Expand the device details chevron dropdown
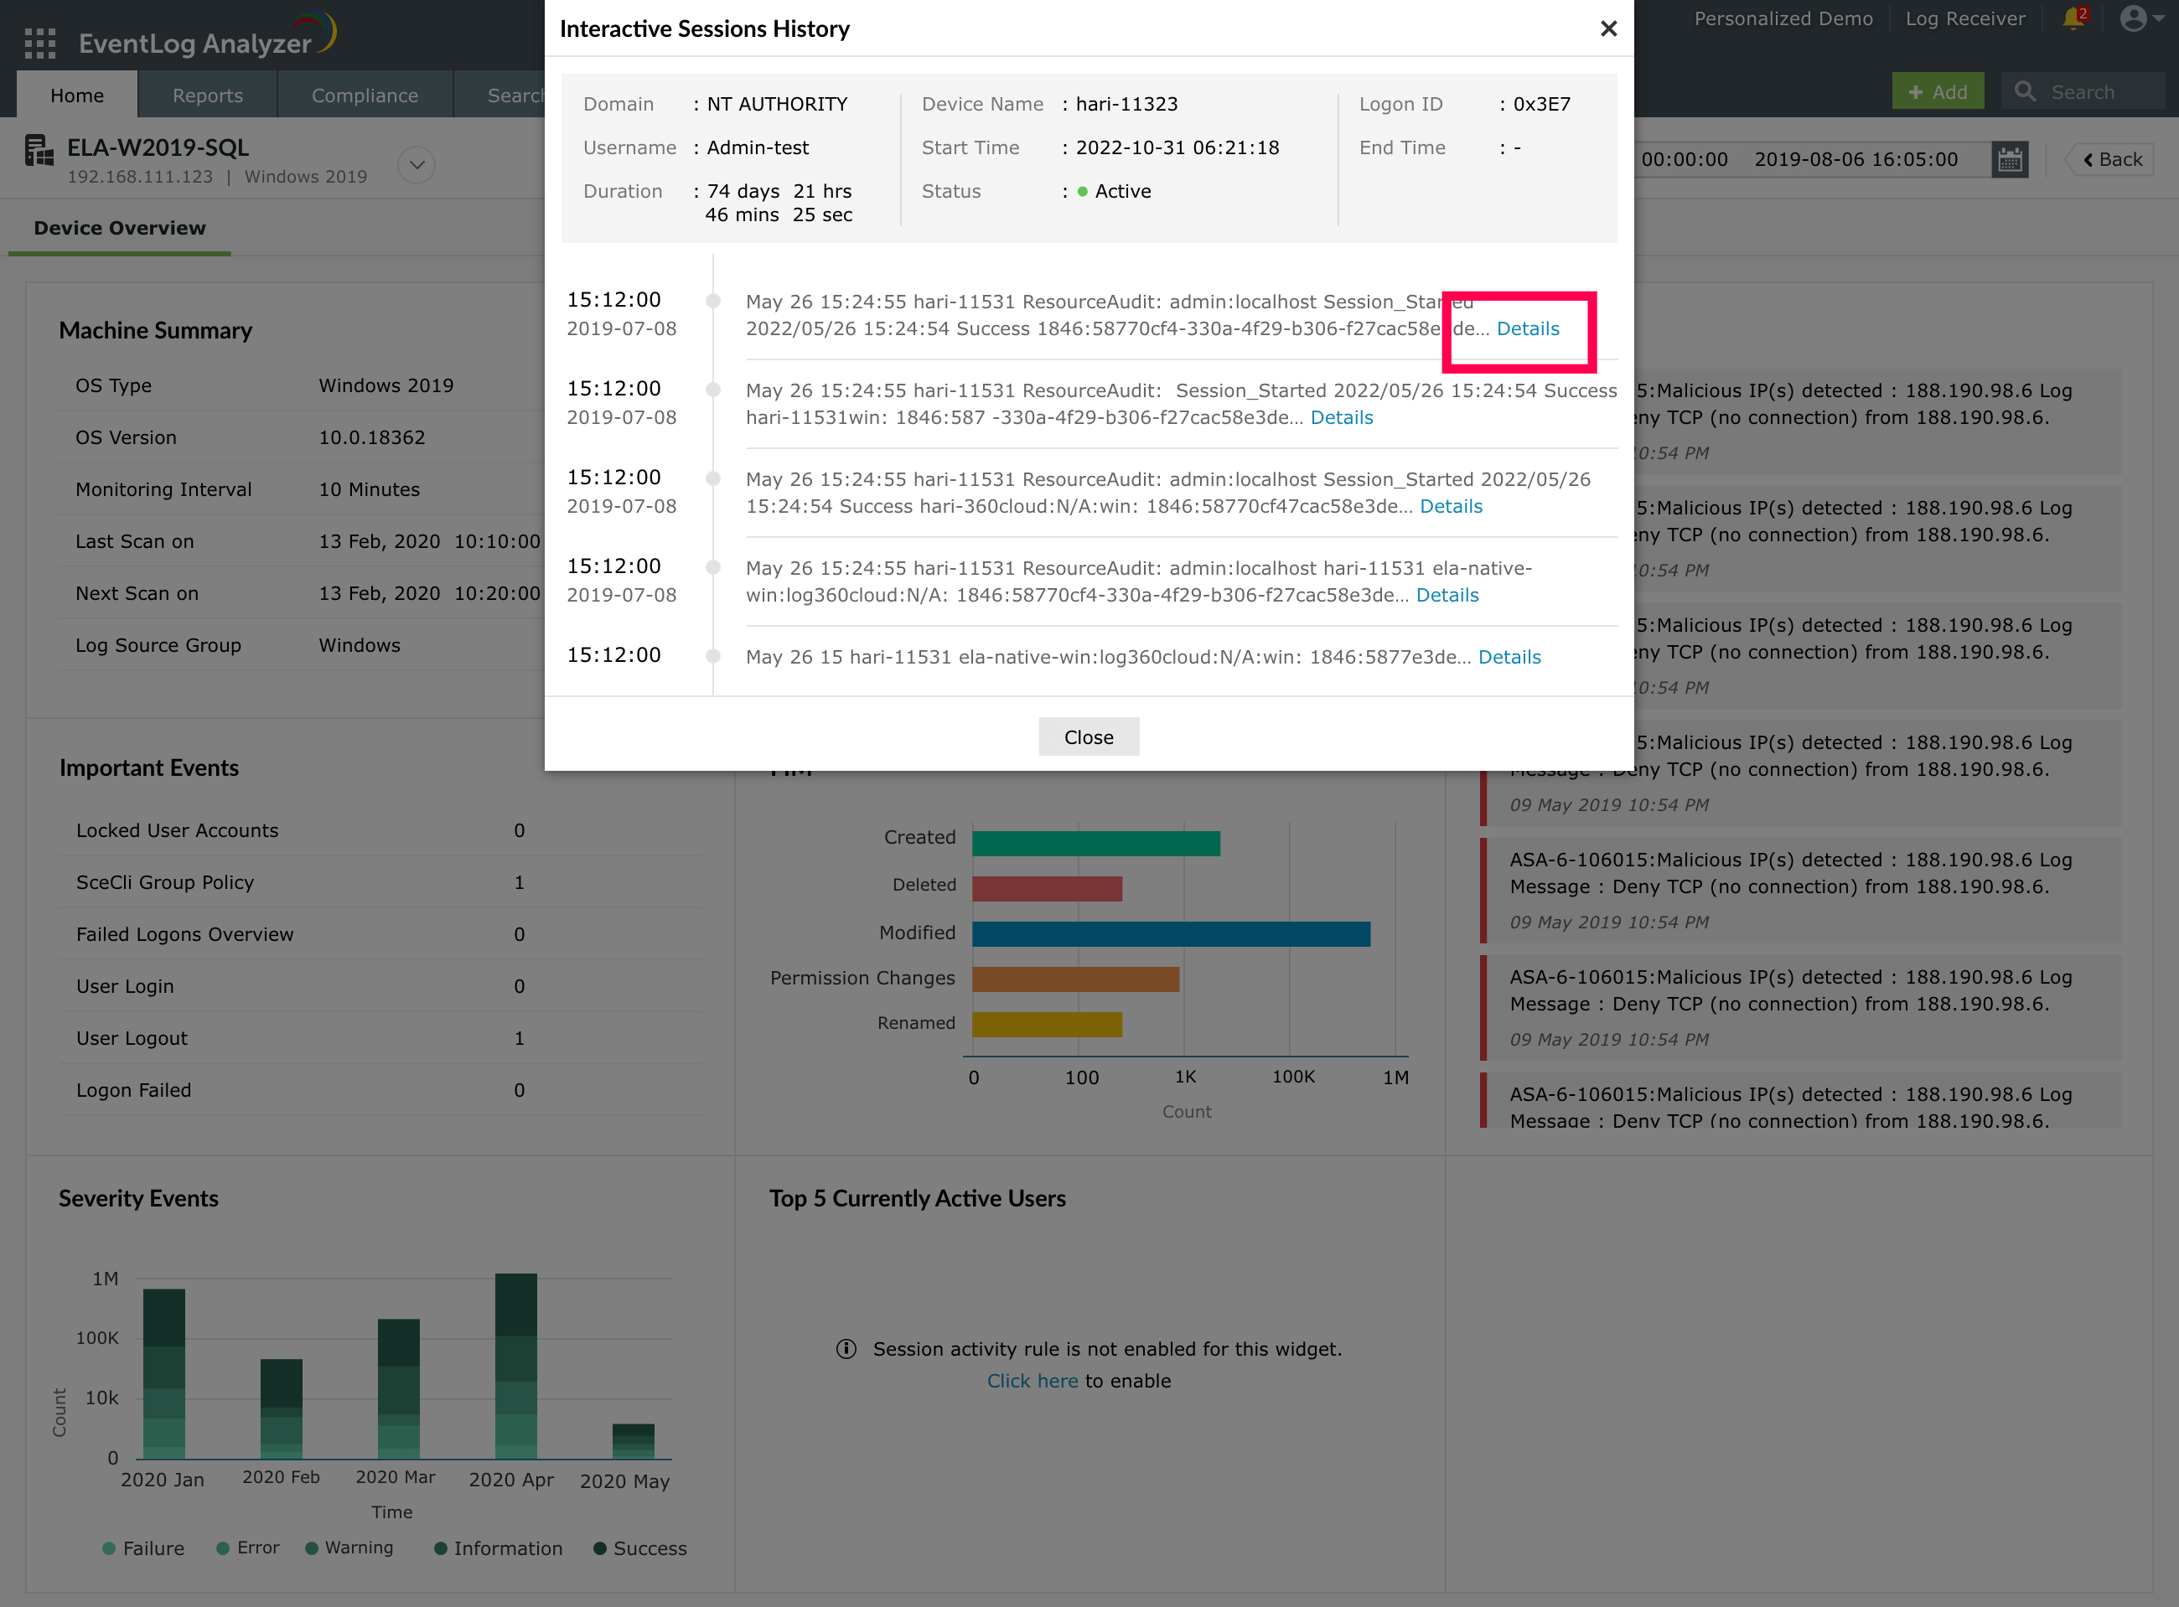The image size is (2179, 1607). pyautogui.click(x=417, y=164)
